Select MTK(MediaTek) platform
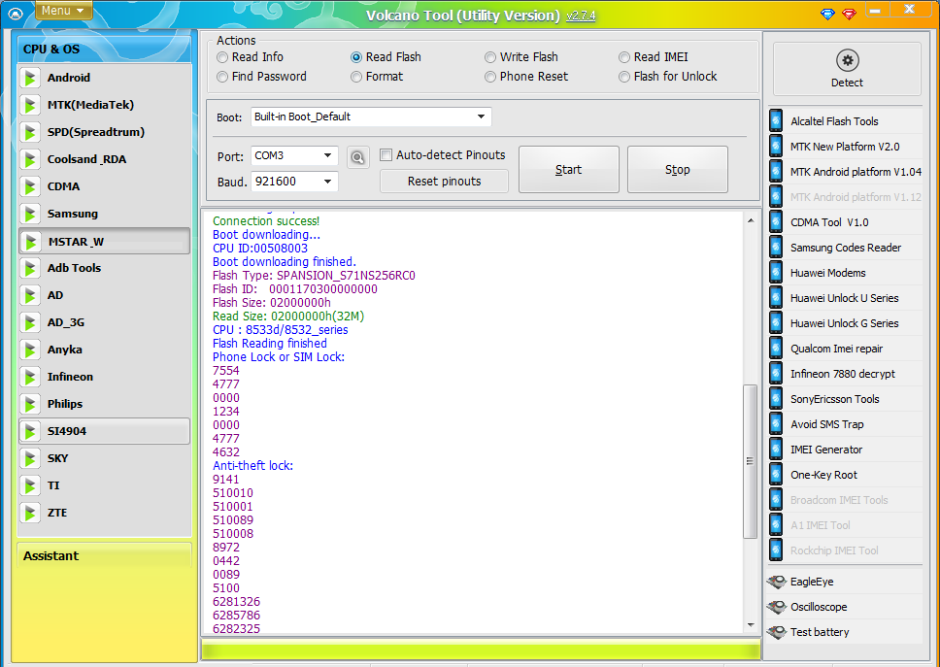 [104, 105]
